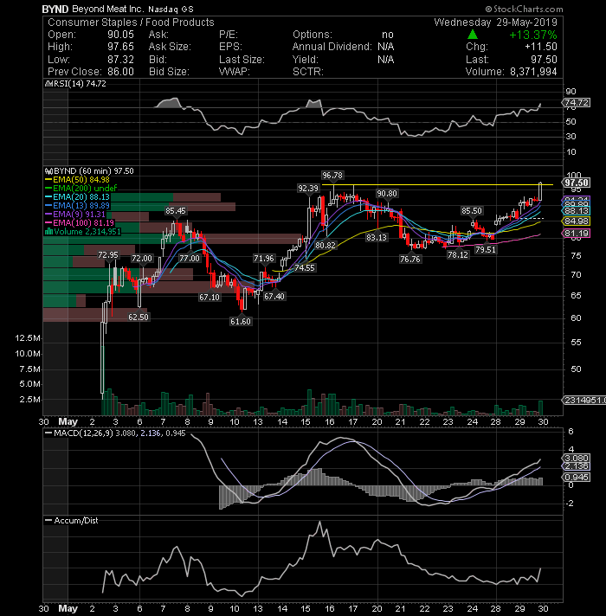The width and height of the screenshot is (606, 616).
Task: Click the 72.95 price annotation
Action: pos(108,255)
